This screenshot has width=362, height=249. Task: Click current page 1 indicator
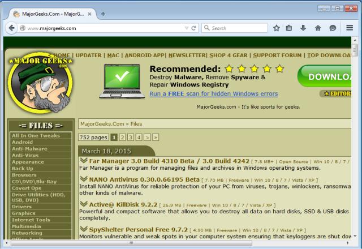point(114,138)
